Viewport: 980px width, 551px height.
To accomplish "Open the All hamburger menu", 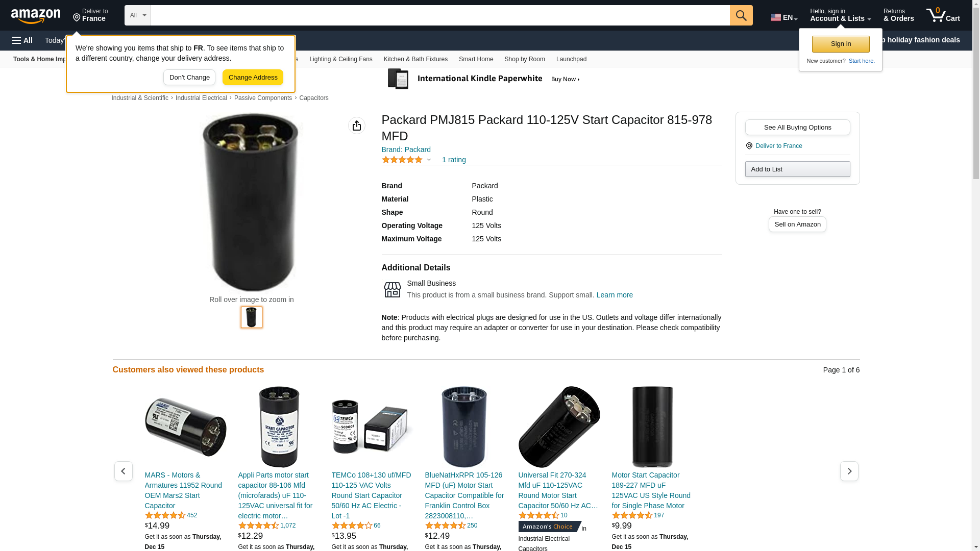I will pos(22,40).
